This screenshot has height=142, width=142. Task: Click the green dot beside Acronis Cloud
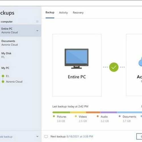tap(3, 82)
